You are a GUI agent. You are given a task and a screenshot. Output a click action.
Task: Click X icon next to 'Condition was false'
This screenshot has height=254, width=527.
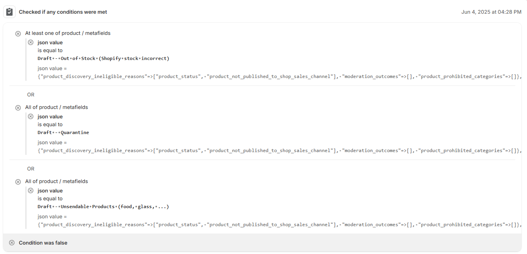12,243
